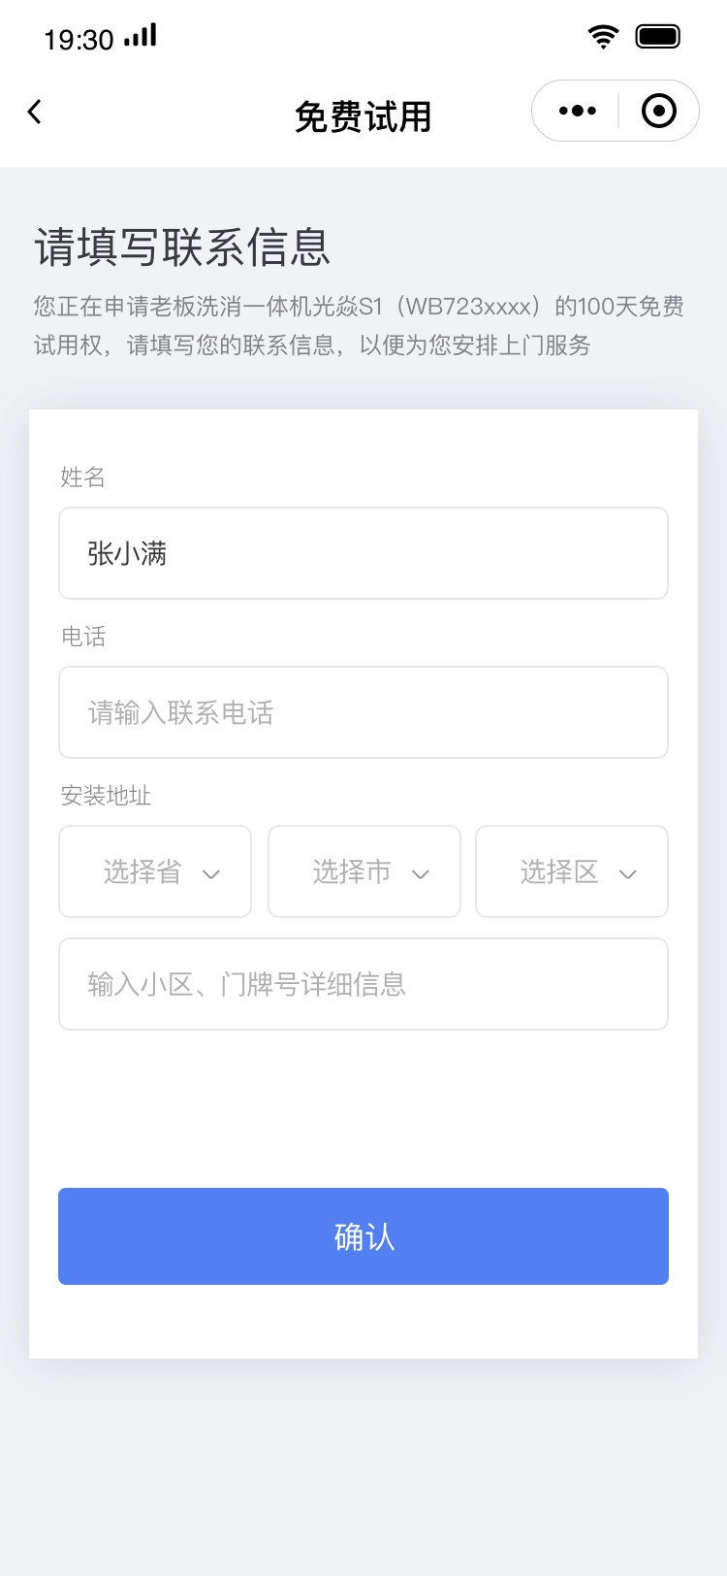727x1576 pixels.
Task: Tap the back arrow icon
Action: [x=35, y=113]
